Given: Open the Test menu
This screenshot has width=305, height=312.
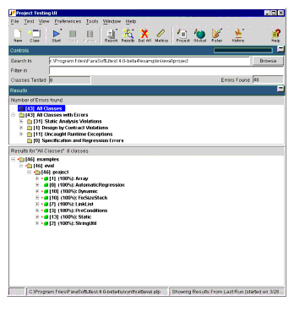Looking at the screenshot, I should [29, 21].
